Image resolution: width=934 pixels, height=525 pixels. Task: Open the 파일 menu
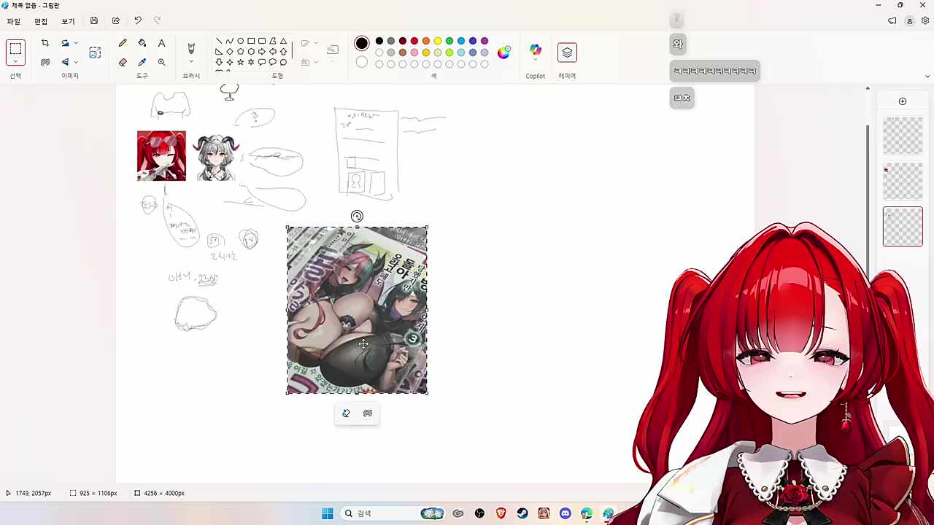pyautogui.click(x=14, y=21)
